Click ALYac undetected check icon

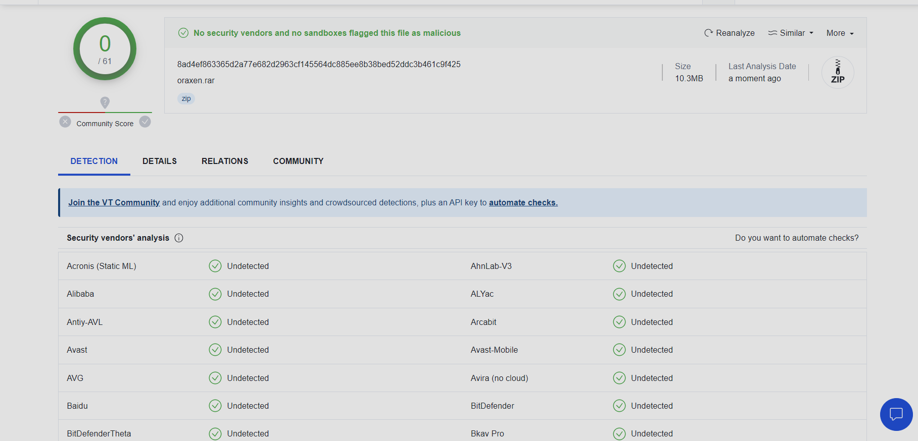point(619,294)
